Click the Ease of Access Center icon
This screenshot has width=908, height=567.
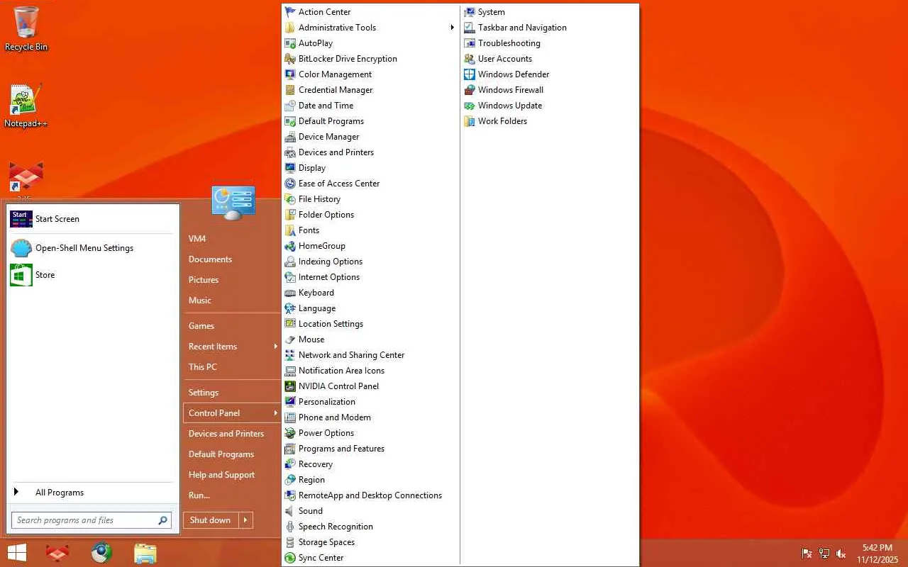tap(289, 184)
